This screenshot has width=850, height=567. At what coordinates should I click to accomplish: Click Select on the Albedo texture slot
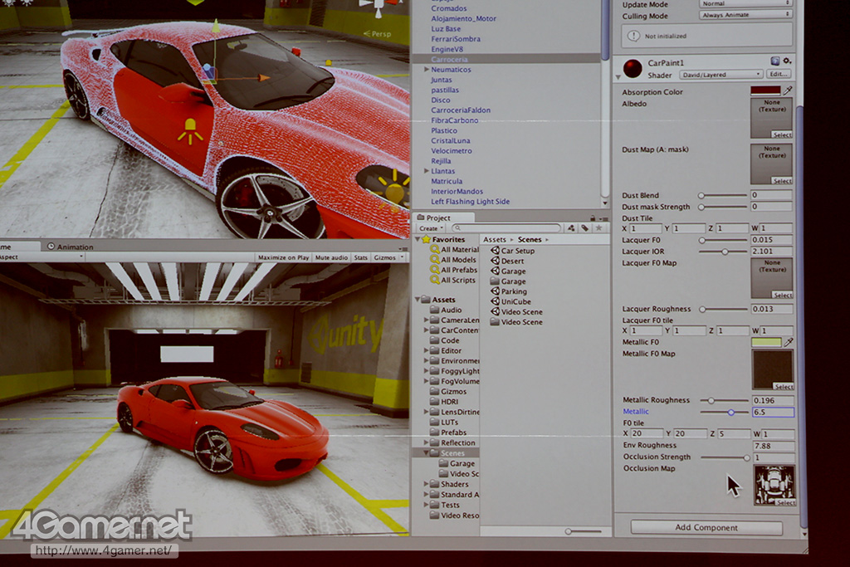click(782, 134)
